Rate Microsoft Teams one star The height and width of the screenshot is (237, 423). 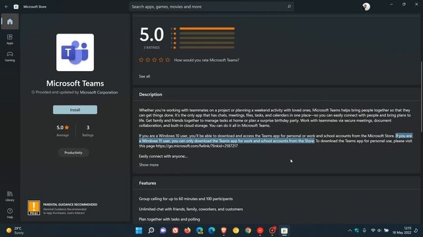[141, 60]
